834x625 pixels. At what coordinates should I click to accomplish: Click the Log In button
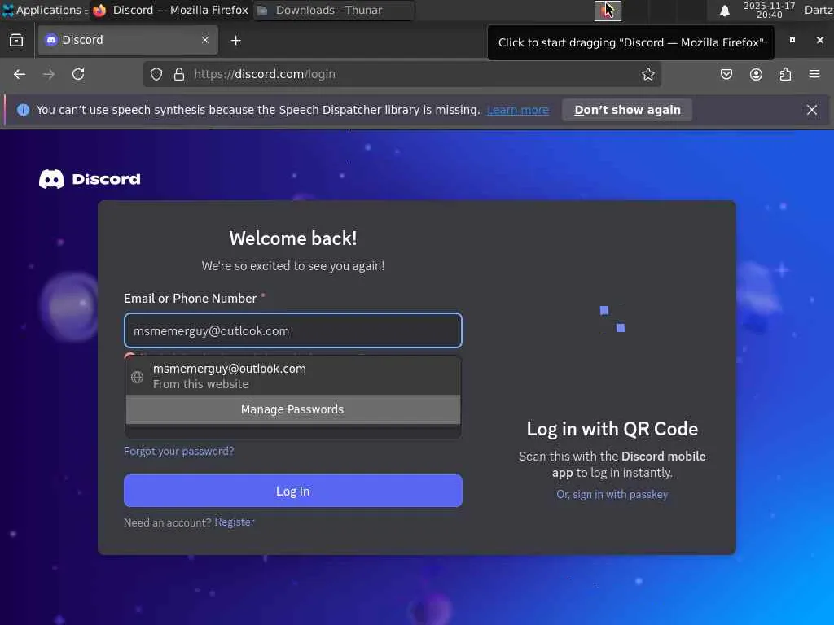(x=293, y=491)
